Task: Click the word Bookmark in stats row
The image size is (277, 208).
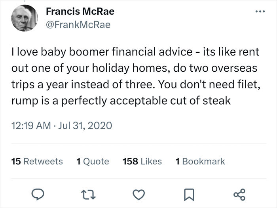Action: (203, 161)
